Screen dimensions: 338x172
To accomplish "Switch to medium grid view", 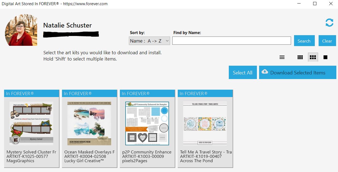I will coord(313,57).
